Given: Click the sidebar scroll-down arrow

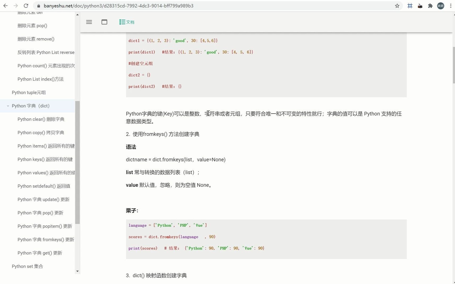Looking at the screenshot, I should point(77,271).
